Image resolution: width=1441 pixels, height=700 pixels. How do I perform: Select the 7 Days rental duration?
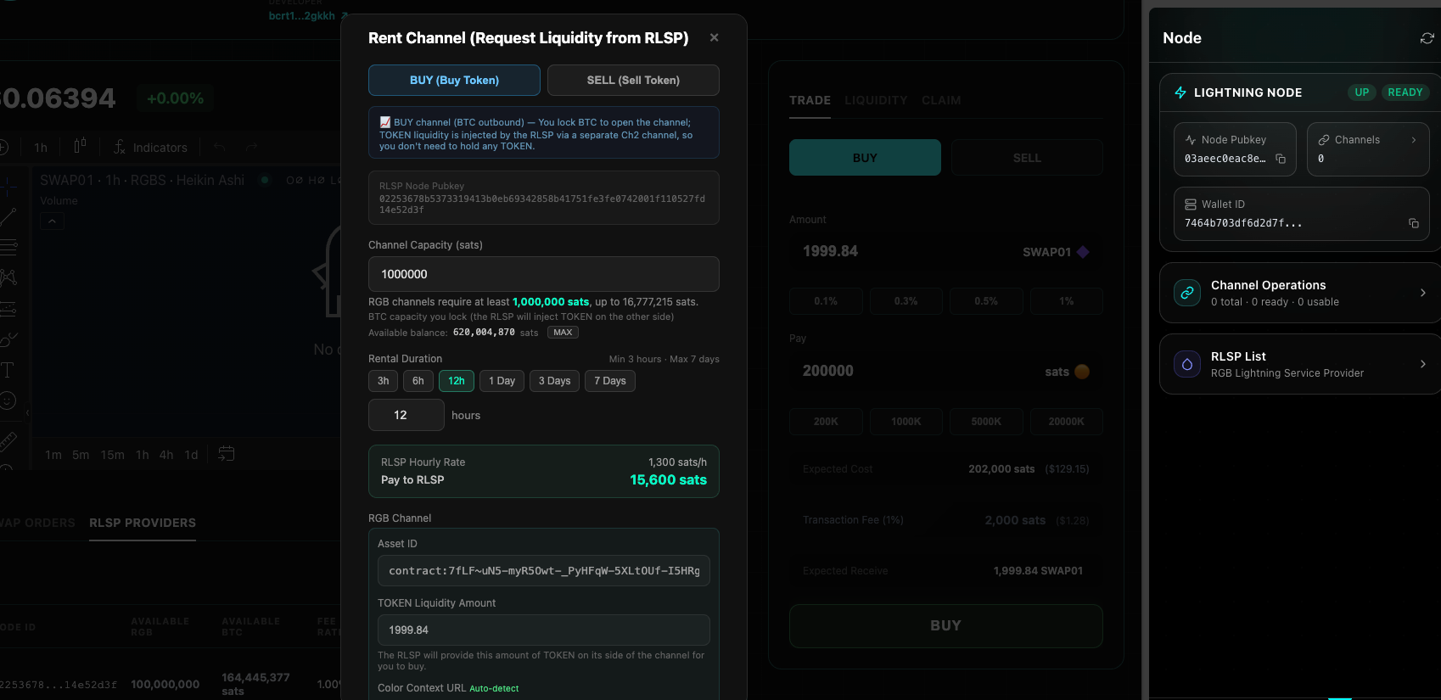(609, 381)
